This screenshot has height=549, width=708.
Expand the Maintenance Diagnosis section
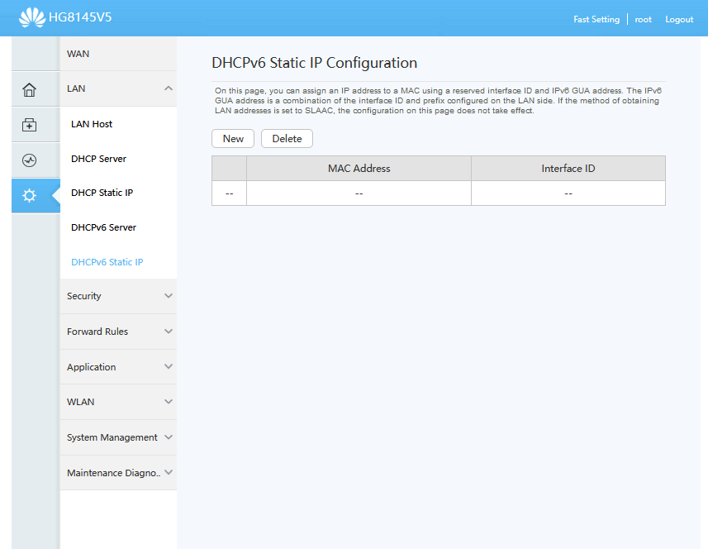(x=118, y=473)
